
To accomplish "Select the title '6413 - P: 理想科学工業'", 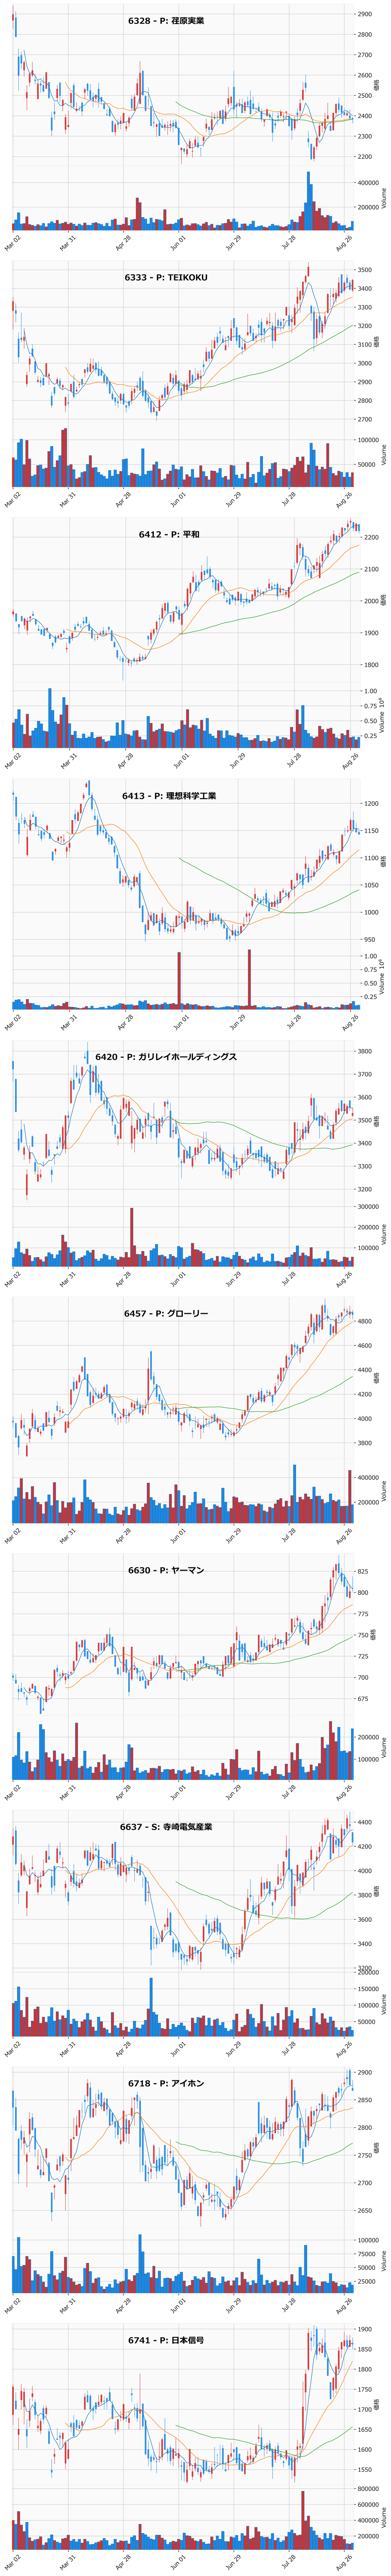I will tap(169, 796).
